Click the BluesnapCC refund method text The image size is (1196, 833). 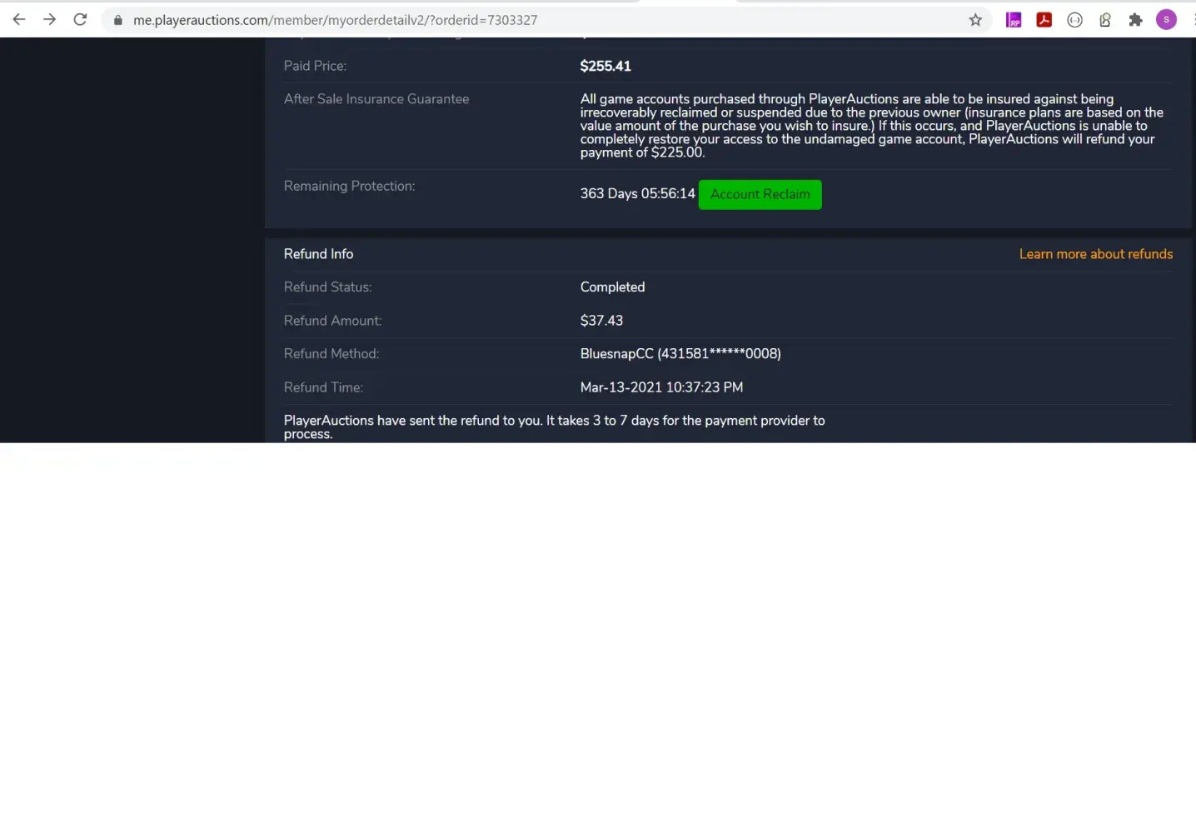pyautogui.click(x=680, y=354)
